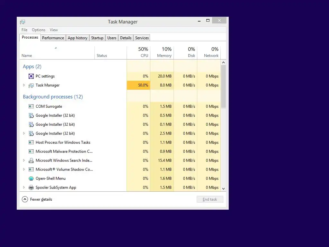Select the Open-Shell Menu row text
329x247 pixels.
(50, 178)
